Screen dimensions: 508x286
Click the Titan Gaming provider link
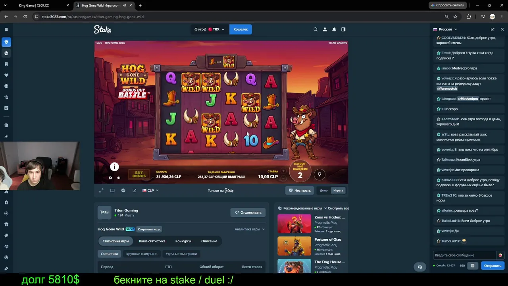[126, 210]
